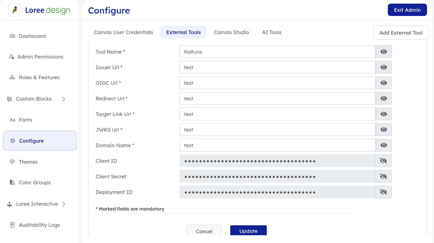Viewport: 434px width, 243px height.
Task: Expand the Custom Blocks submenu chevron
Action: pos(64,99)
